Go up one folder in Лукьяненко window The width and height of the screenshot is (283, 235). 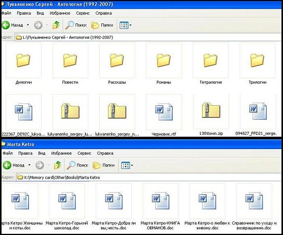click(56, 25)
